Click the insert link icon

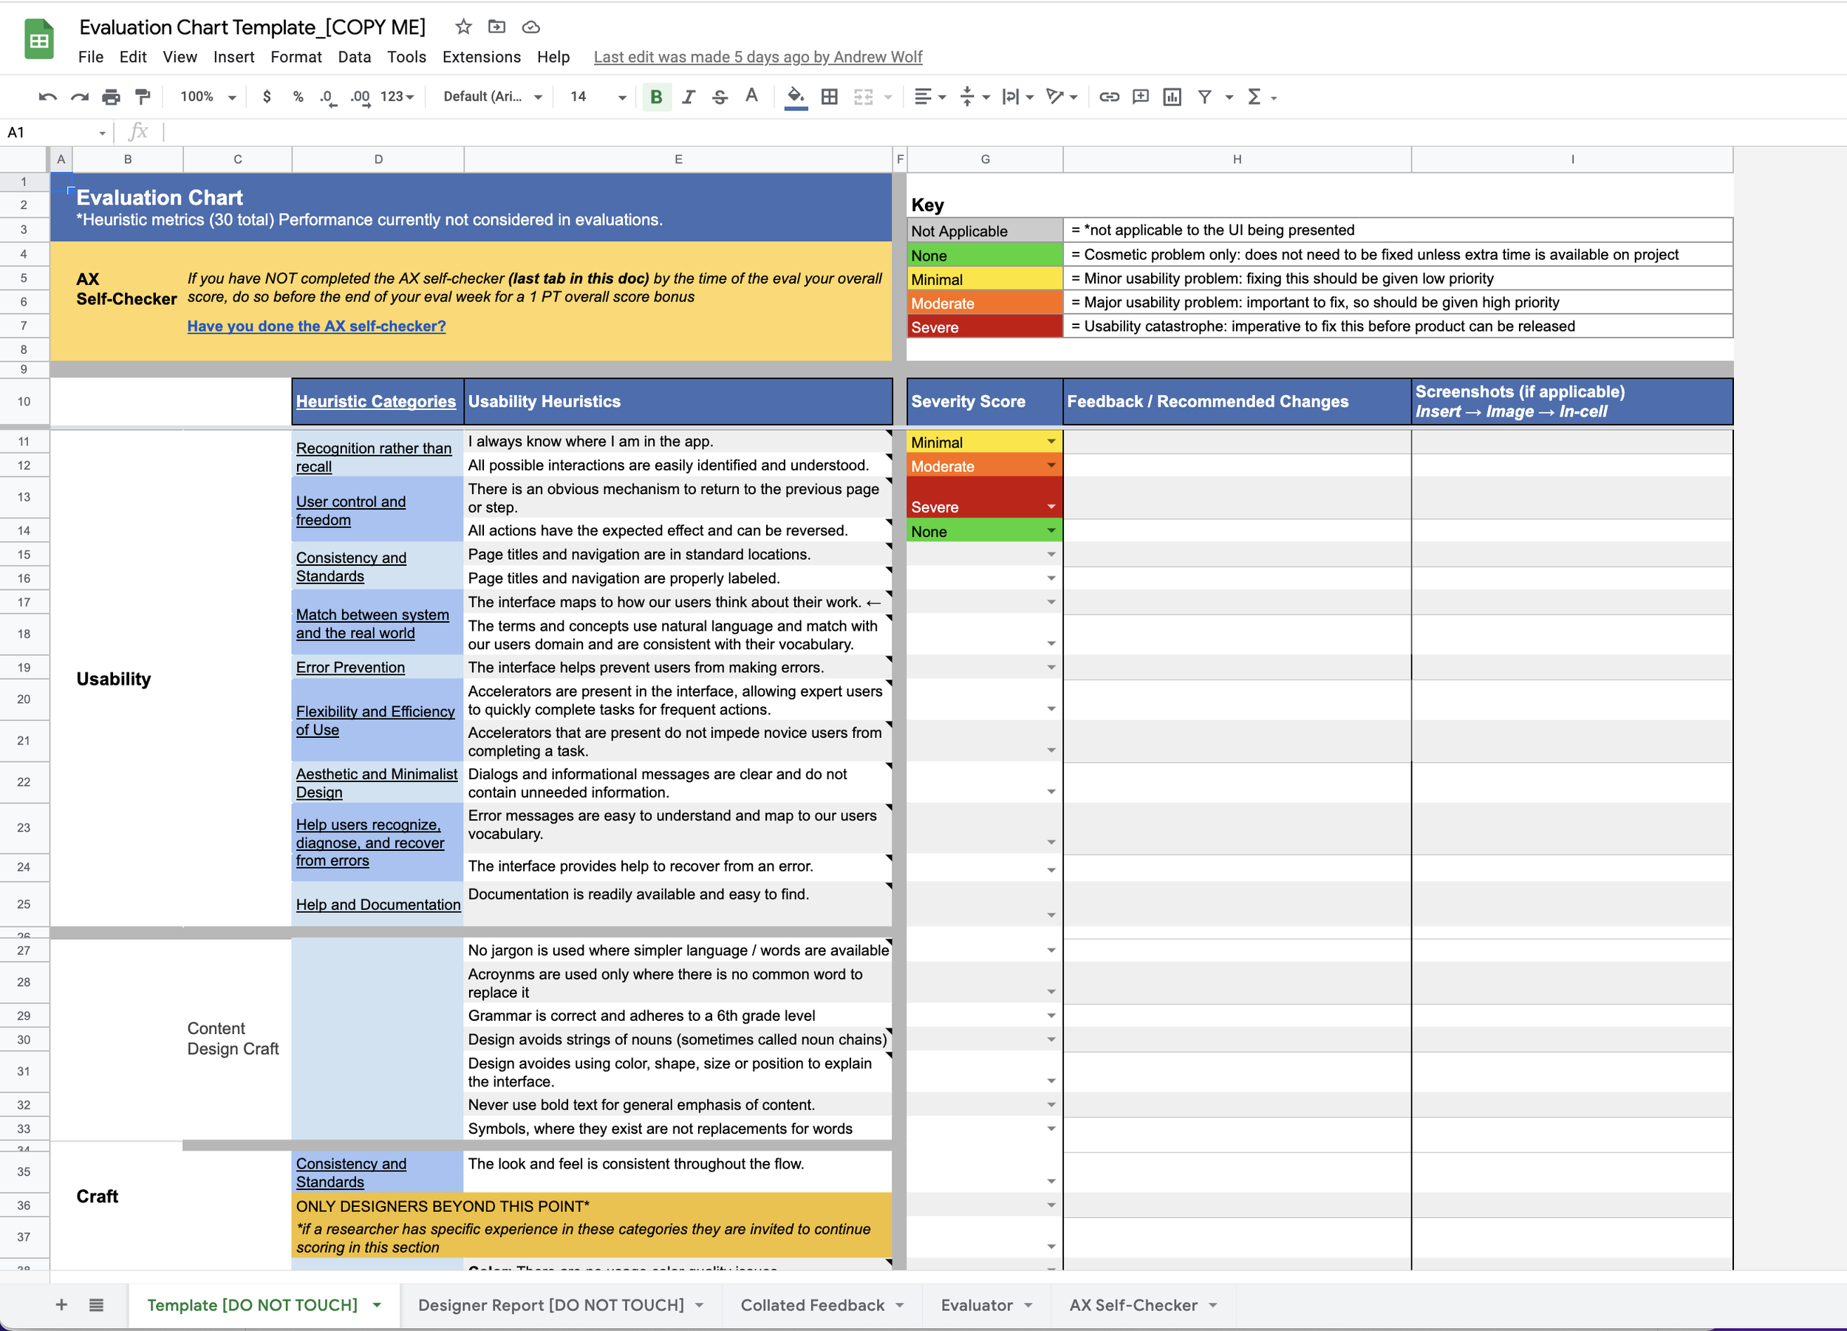point(1108,97)
